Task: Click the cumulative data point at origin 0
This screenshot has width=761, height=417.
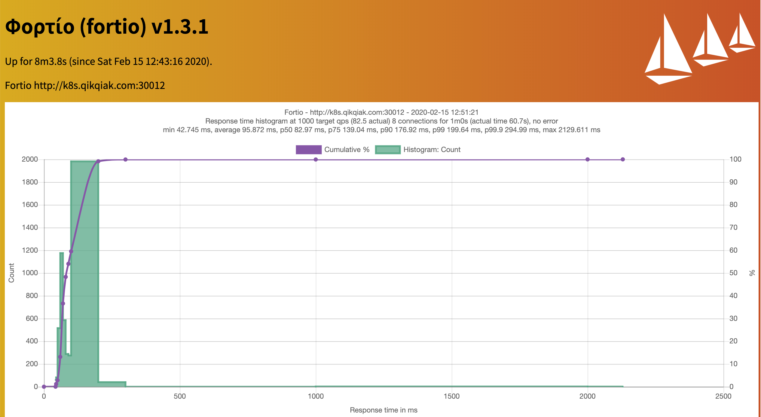Action: [44, 387]
